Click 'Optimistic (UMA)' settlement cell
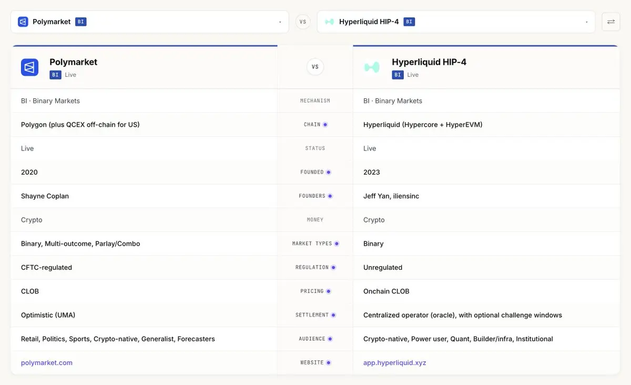This screenshot has height=385, width=631. 48,315
